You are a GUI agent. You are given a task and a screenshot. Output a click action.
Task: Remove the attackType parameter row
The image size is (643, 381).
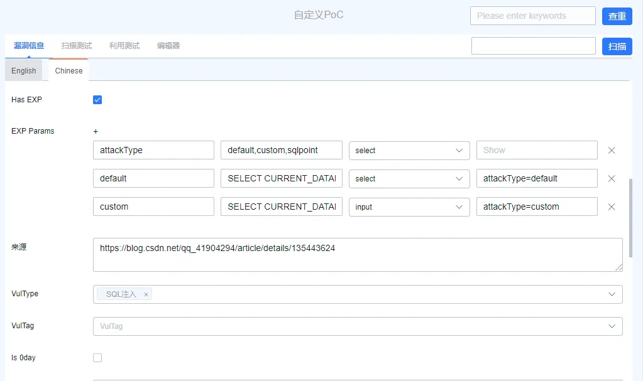coord(612,151)
